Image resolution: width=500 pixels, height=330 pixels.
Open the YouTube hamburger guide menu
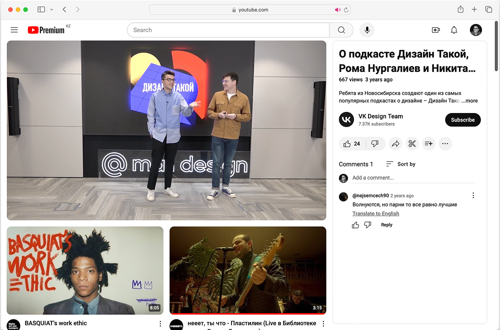pos(14,30)
